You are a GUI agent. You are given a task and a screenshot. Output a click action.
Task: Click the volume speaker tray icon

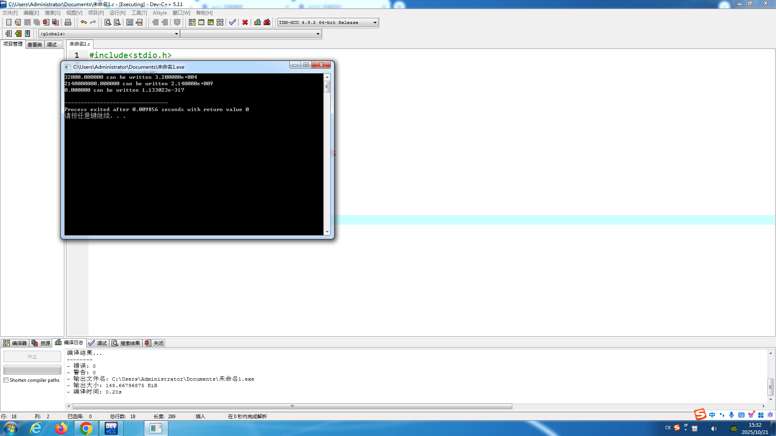pyautogui.click(x=714, y=429)
